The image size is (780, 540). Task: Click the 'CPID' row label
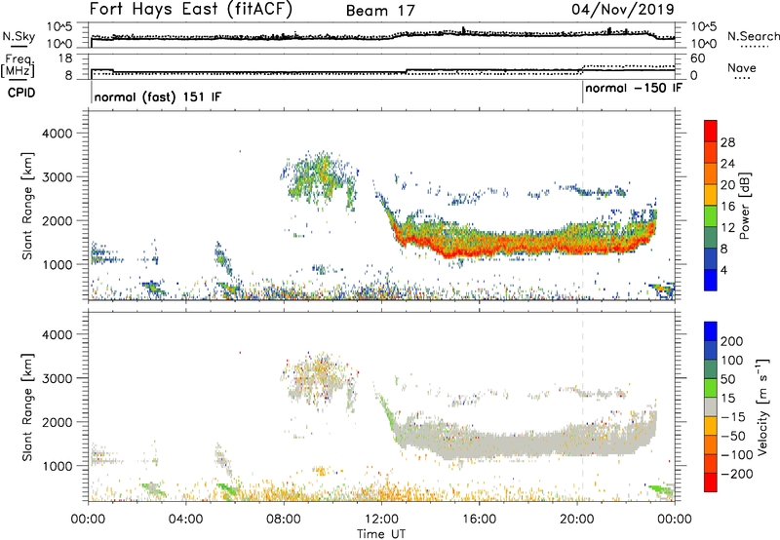point(21,93)
